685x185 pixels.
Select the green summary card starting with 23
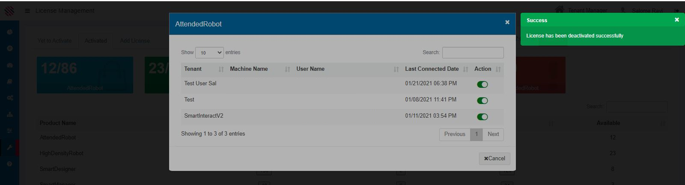point(157,75)
